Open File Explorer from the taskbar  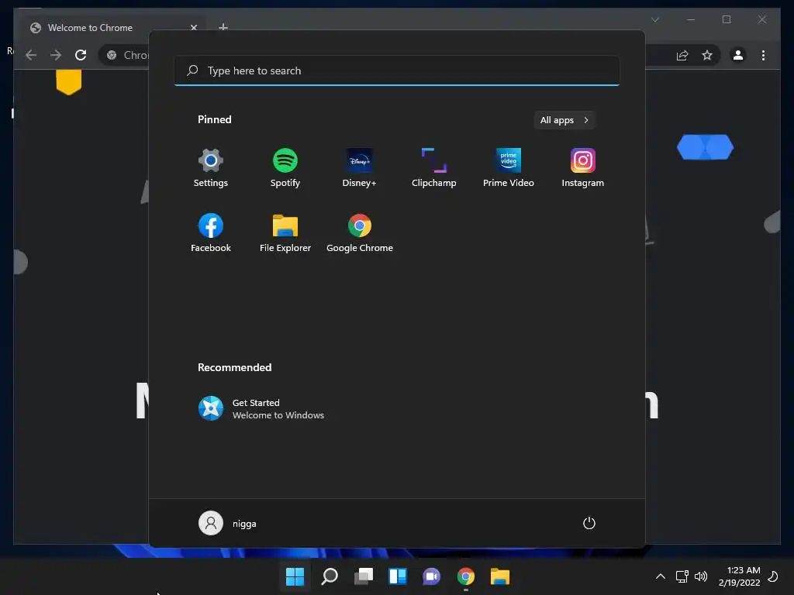click(x=500, y=576)
